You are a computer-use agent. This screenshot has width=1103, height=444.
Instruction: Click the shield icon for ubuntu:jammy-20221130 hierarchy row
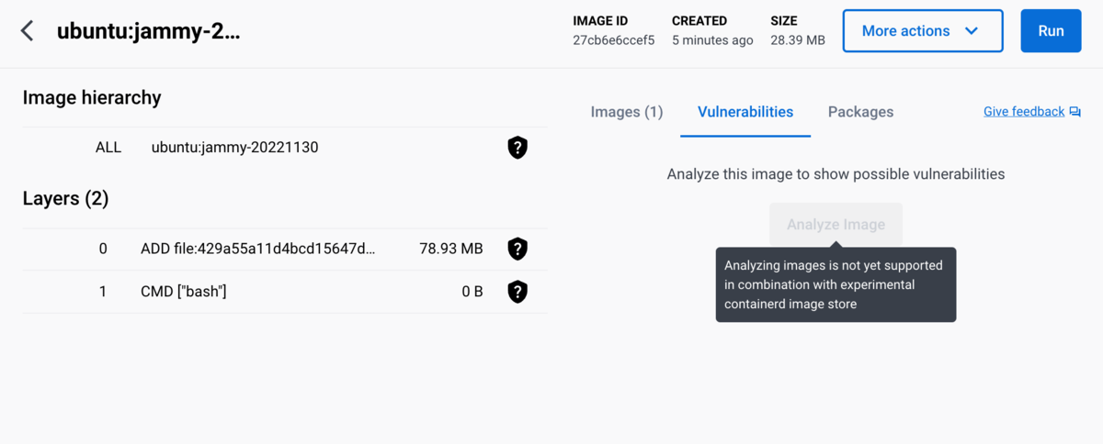coord(517,148)
